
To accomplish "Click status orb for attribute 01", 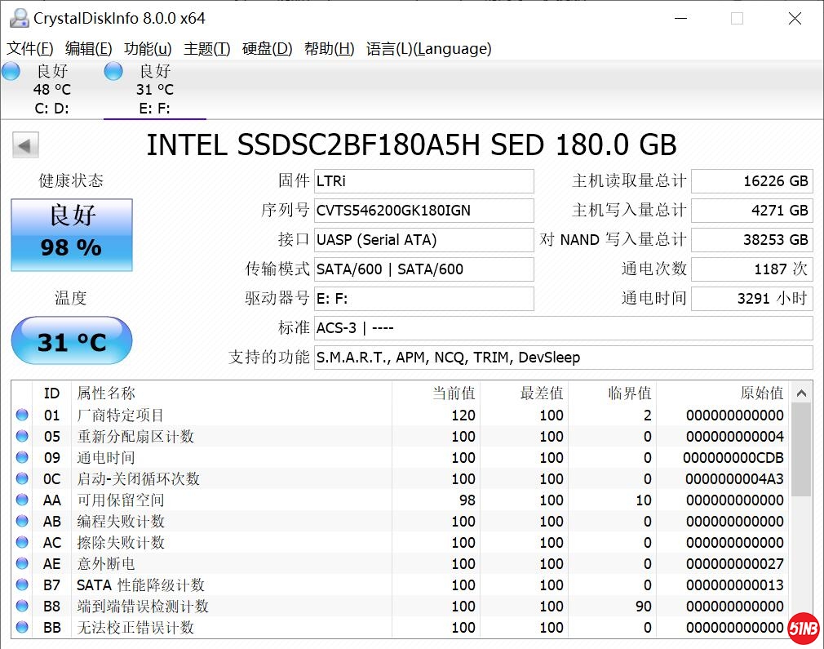I will click(22, 416).
